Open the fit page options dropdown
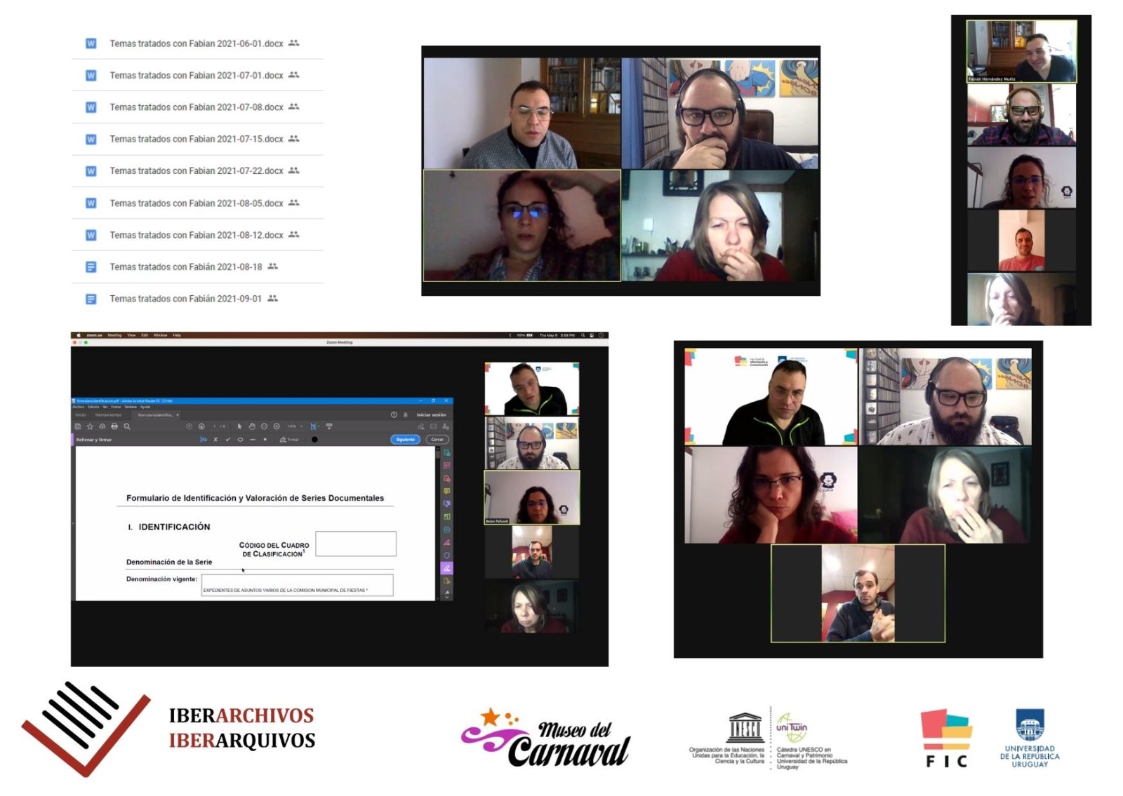Image resolution: width=1123 pixels, height=796 pixels. coord(314,426)
